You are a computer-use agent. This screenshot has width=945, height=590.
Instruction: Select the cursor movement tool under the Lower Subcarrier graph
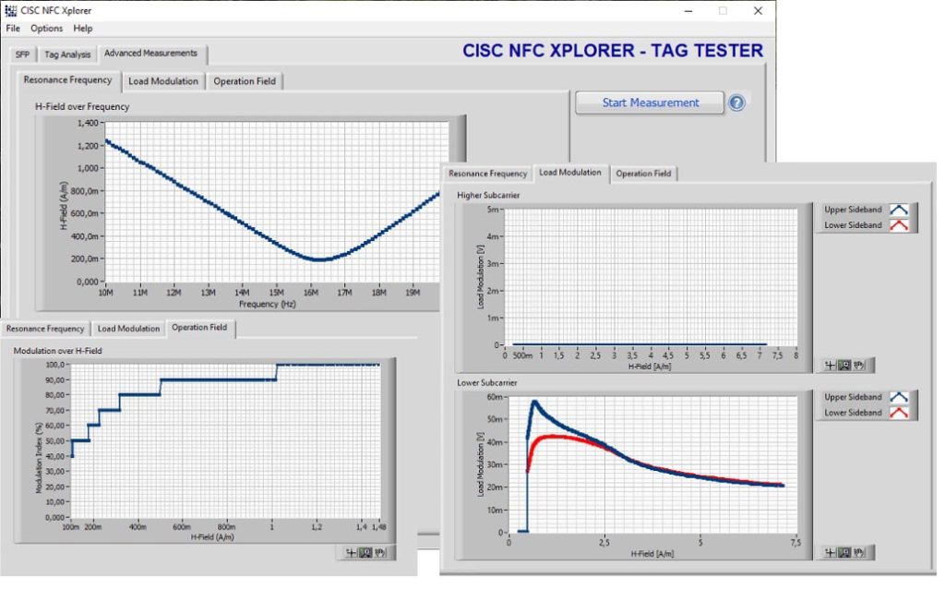[x=830, y=550]
